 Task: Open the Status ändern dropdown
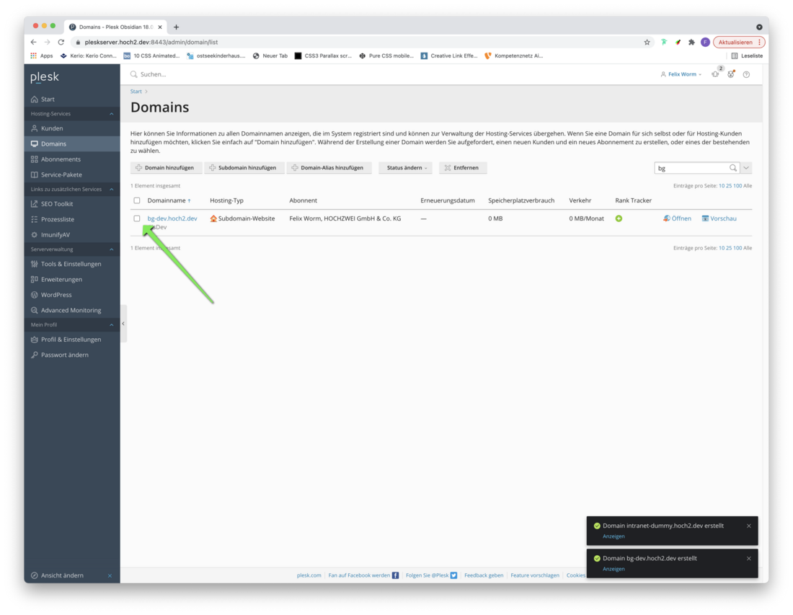[x=405, y=168]
